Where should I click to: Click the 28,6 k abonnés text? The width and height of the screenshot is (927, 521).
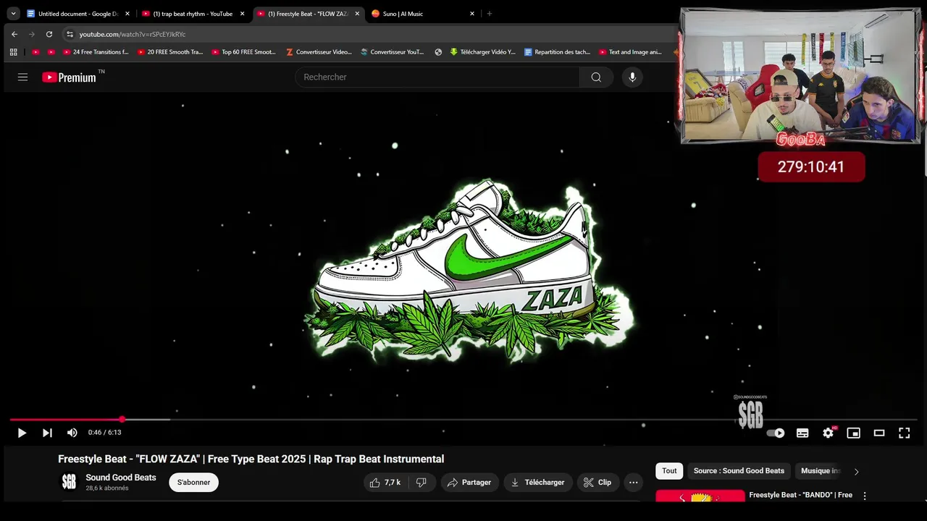(x=107, y=488)
